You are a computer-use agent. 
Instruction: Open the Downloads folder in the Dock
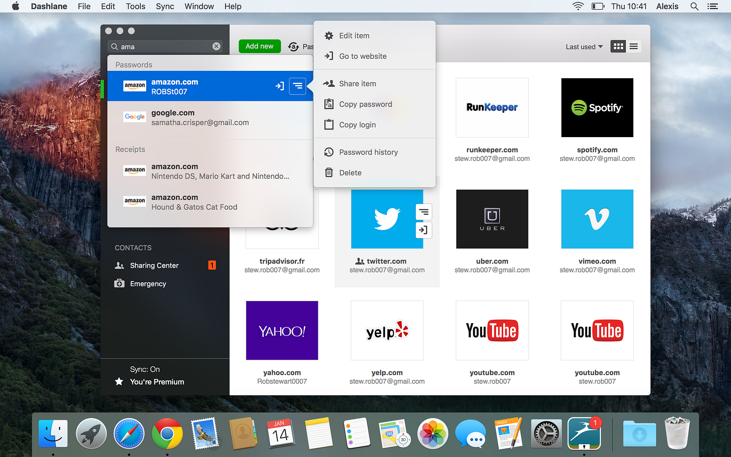(x=640, y=433)
